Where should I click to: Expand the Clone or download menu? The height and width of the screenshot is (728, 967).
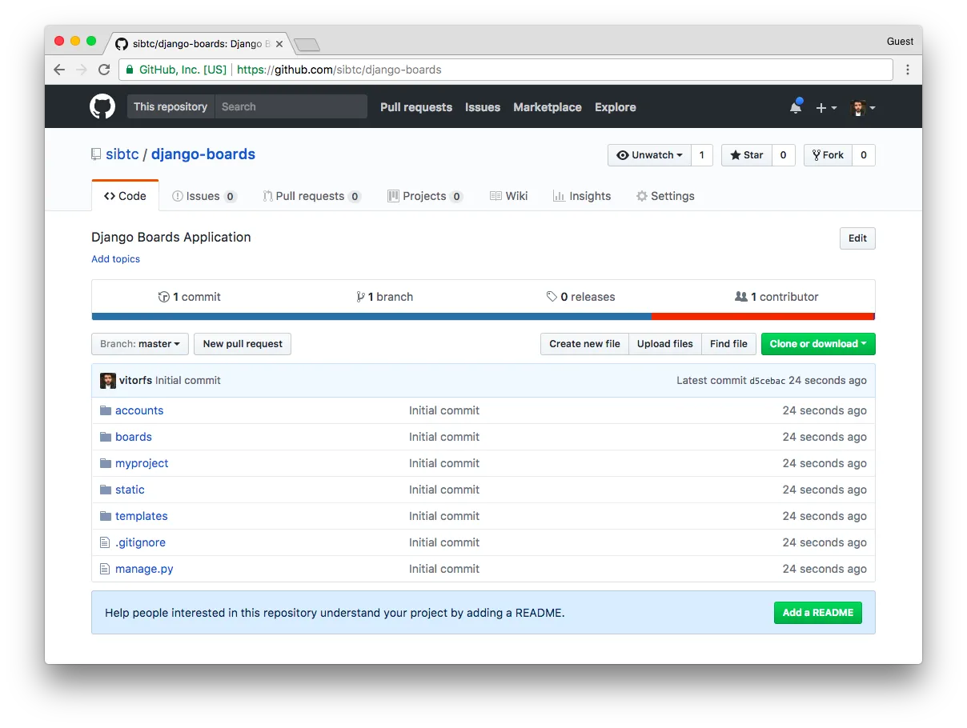pyautogui.click(x=817, y=344)
